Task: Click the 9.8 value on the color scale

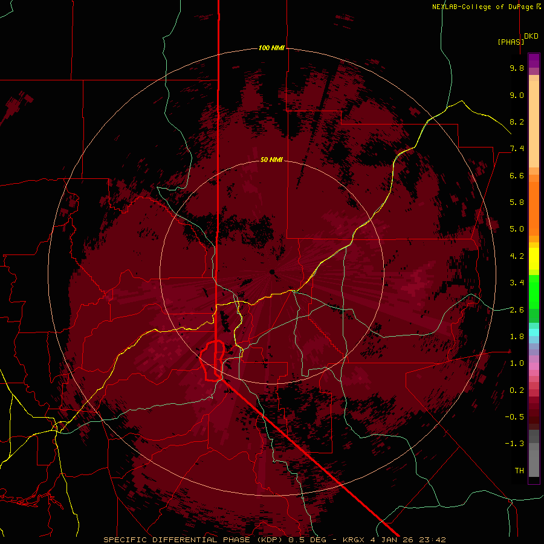Action: (x=517, y=68)
